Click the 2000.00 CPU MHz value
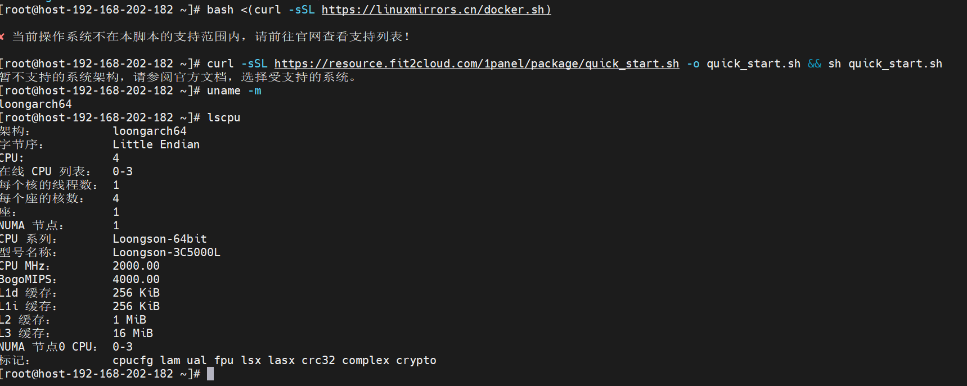 pos(136,266)
